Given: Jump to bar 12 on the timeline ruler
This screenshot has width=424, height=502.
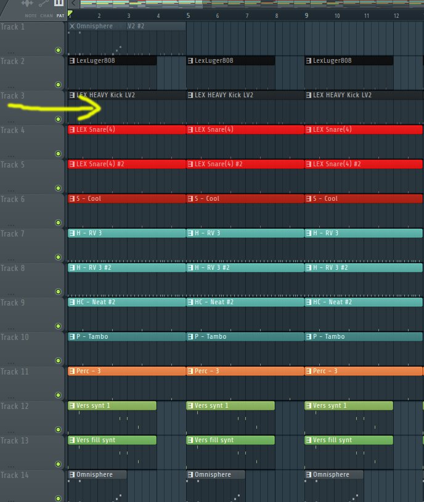Looking at the screenshot, I should (x=396, y=15).
